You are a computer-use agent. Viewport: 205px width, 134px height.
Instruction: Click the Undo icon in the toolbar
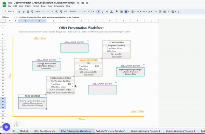tap(19, 12)
